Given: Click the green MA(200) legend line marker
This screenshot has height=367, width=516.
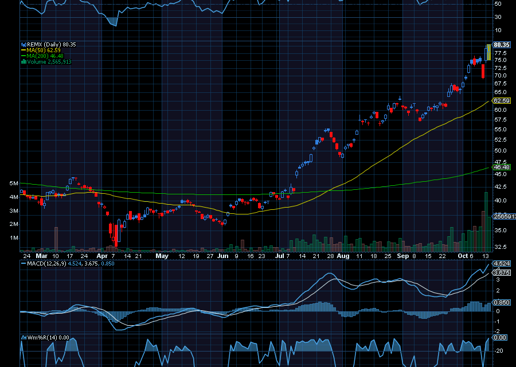Looking at the screenshot, I should pyautogui.click(x=23, y=56).
